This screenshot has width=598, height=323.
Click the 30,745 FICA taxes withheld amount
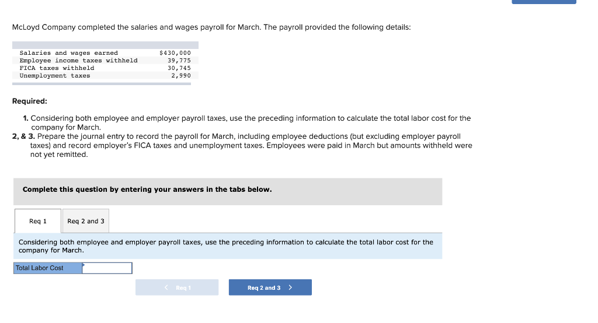pos(179,68)
